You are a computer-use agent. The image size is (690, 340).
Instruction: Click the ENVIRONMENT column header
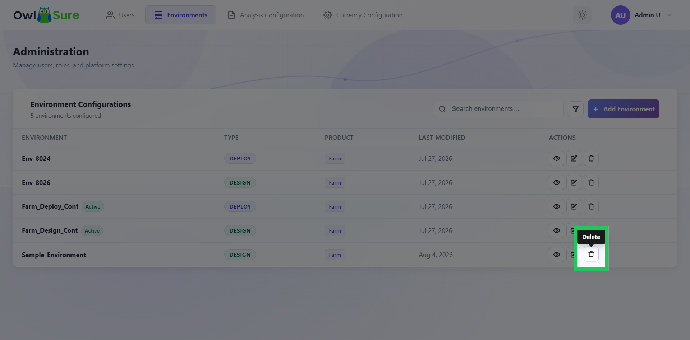coord(44,138)
